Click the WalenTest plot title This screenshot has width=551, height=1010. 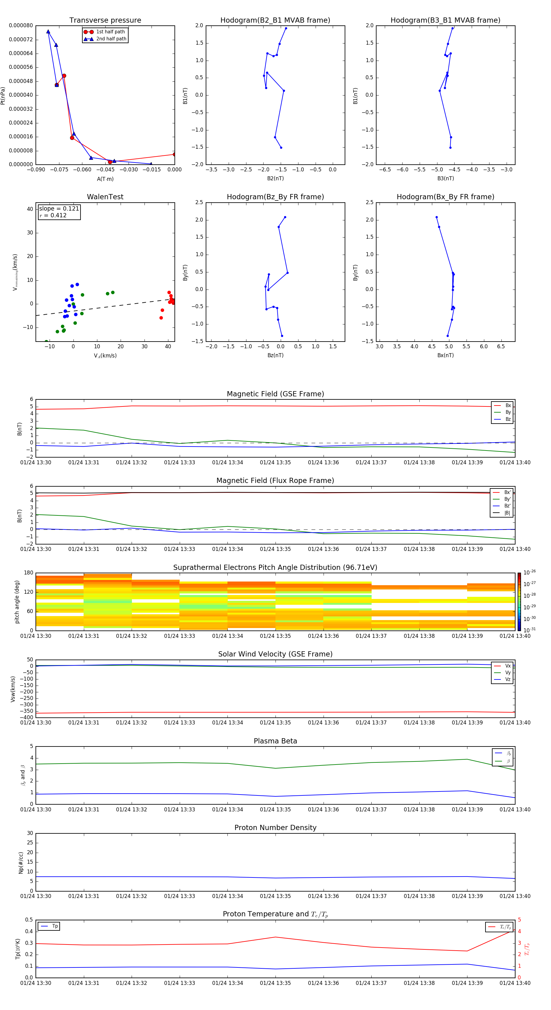point(105,197)
